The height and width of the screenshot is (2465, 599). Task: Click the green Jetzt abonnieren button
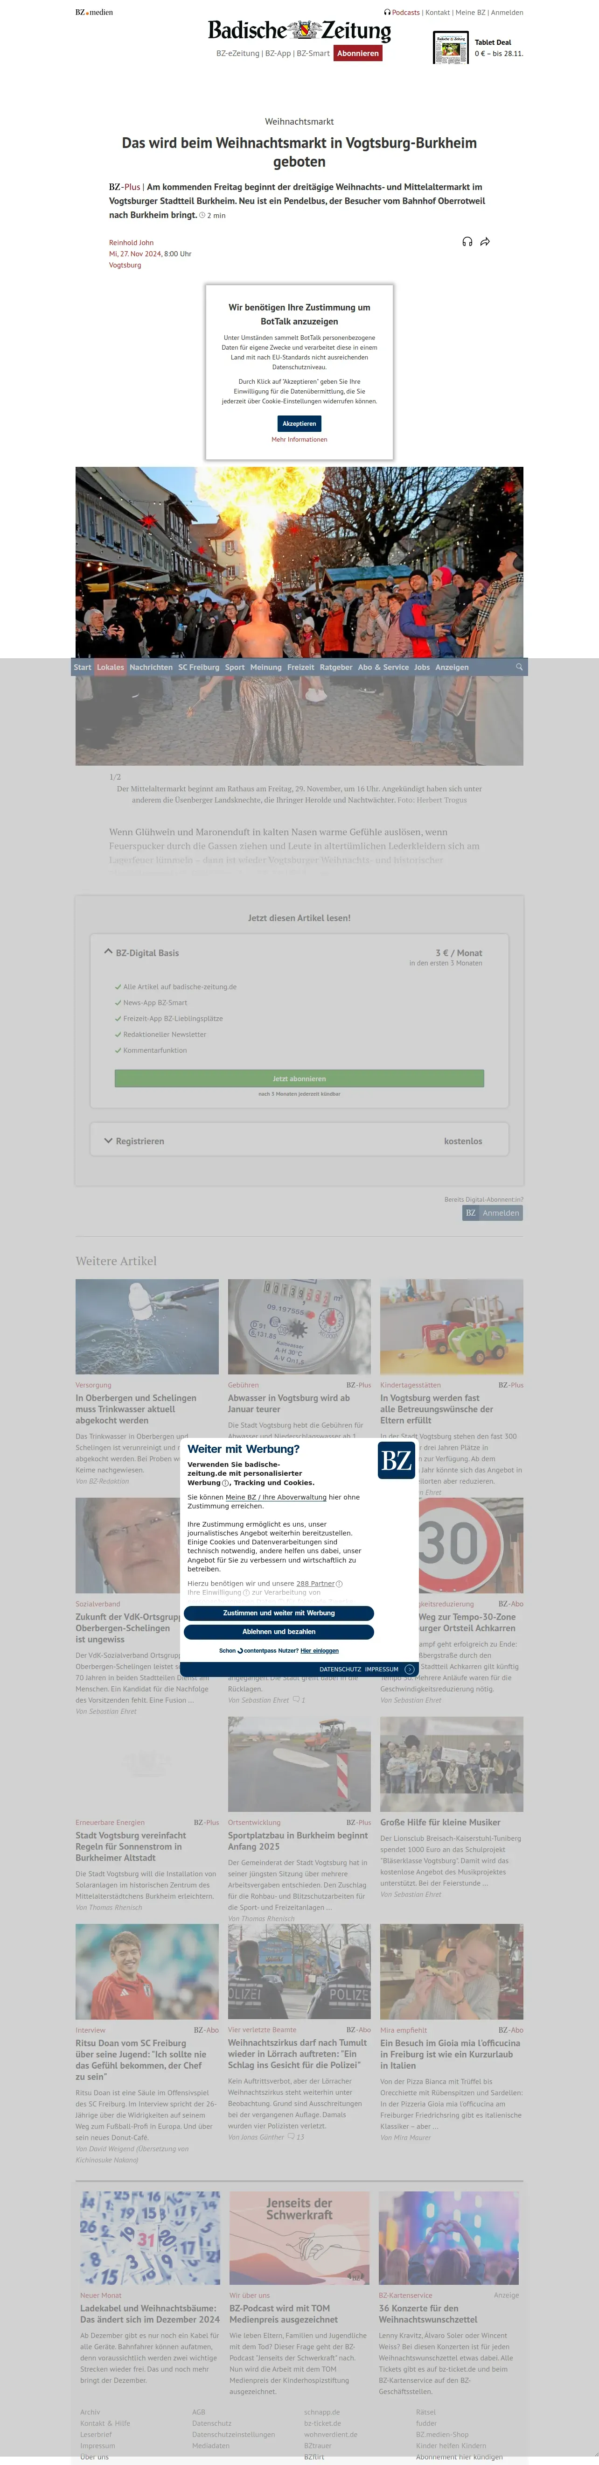pos(299,1078)
